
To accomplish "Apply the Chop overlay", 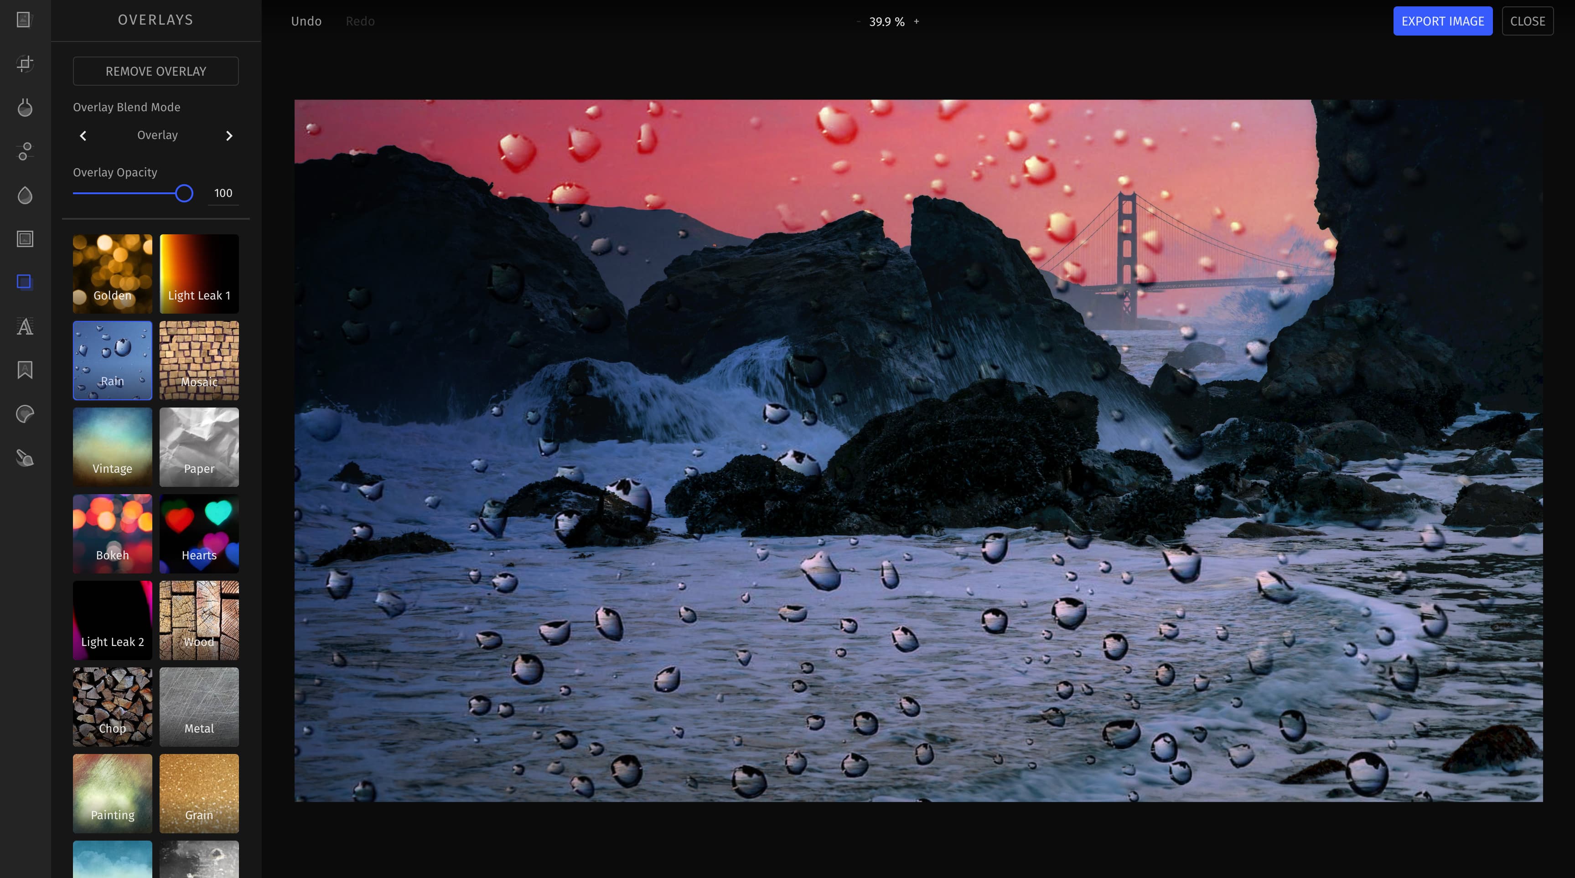I will [113, 707].
